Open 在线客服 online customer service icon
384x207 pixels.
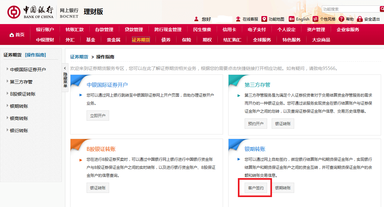(x=238, y=19)
